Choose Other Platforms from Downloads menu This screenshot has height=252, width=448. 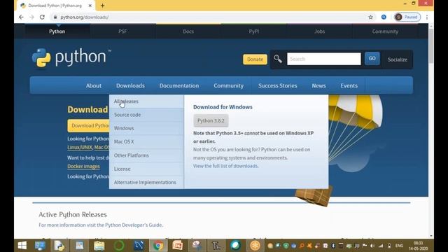[146, 155]
